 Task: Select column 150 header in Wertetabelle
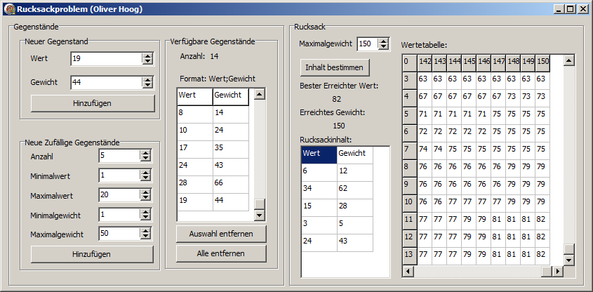pos(542,62)
